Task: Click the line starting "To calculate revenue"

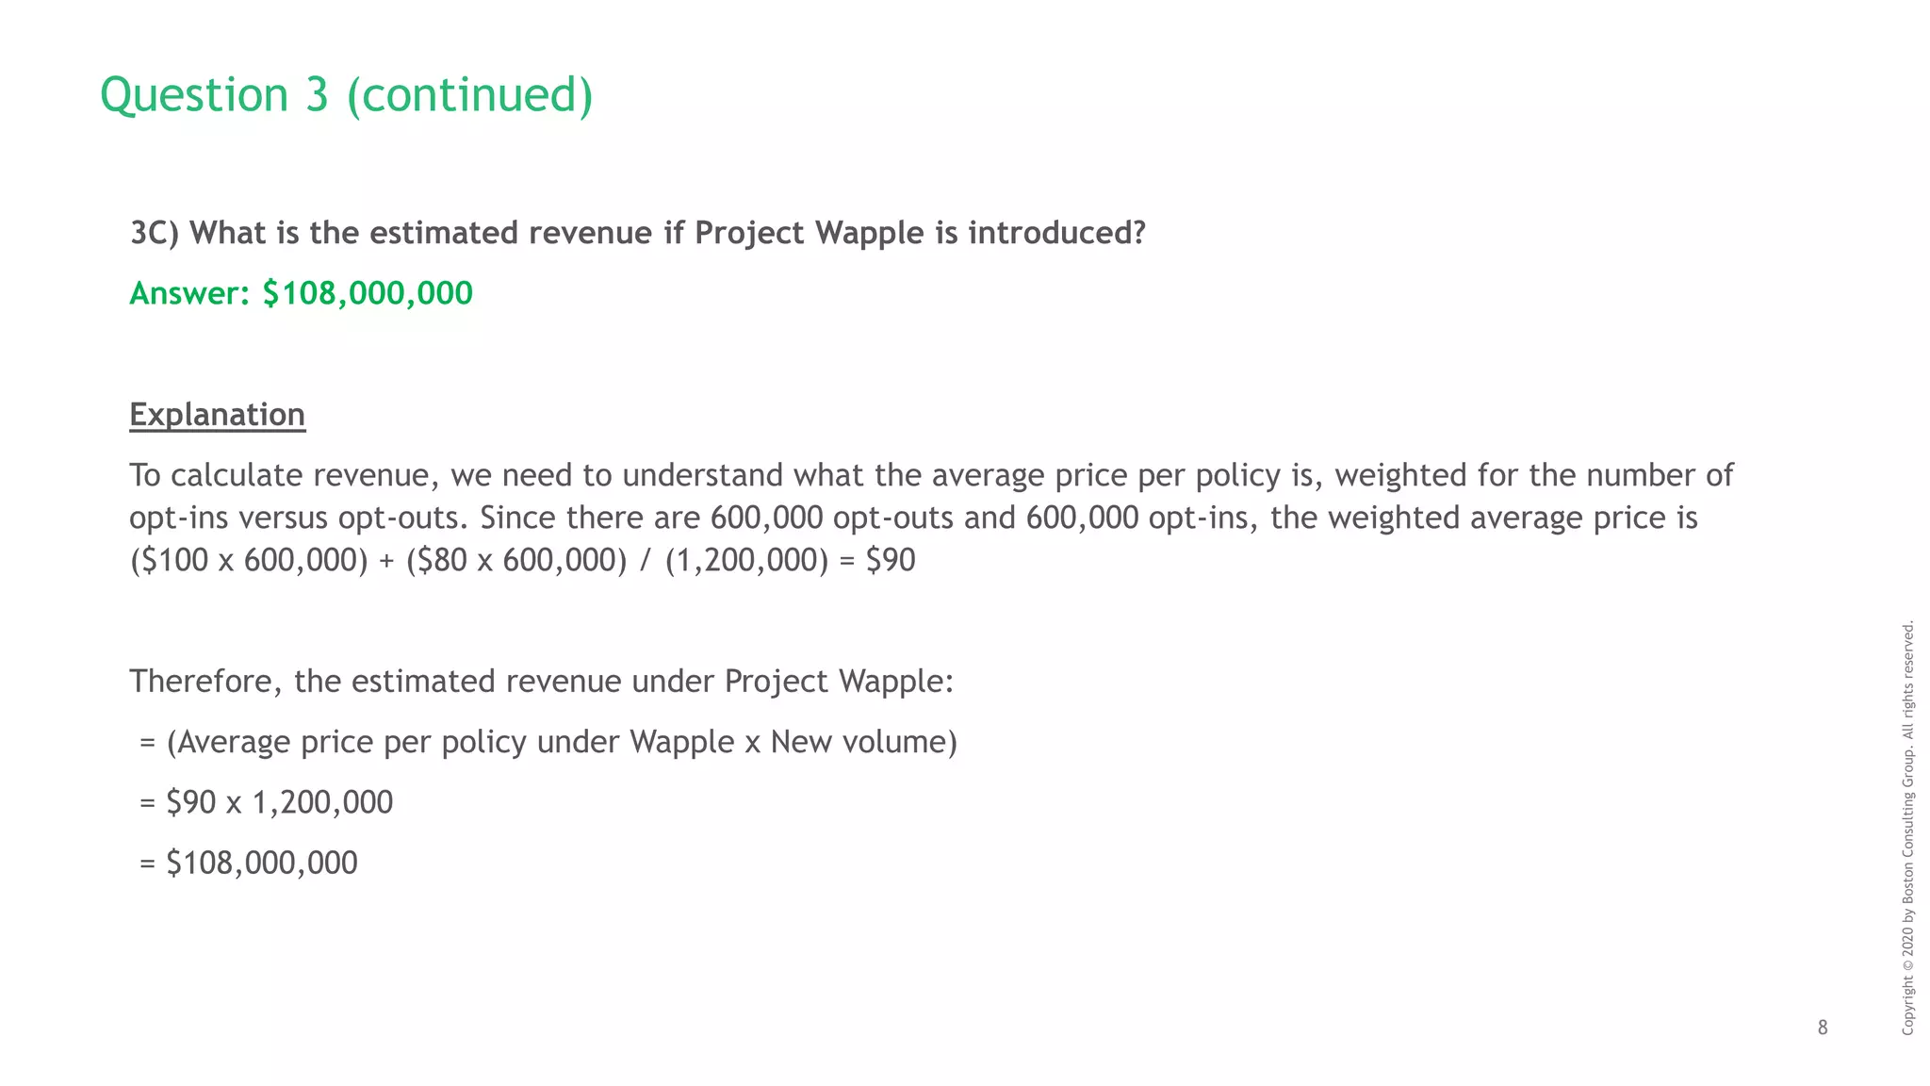Action: coord(930,475)
